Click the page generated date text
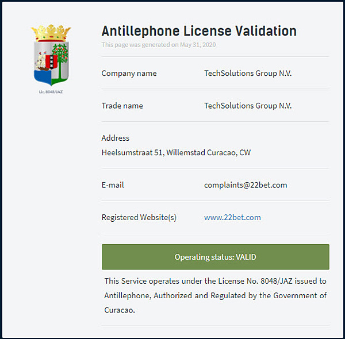Screen dimensions: 345x339 [x=159, y=45]
